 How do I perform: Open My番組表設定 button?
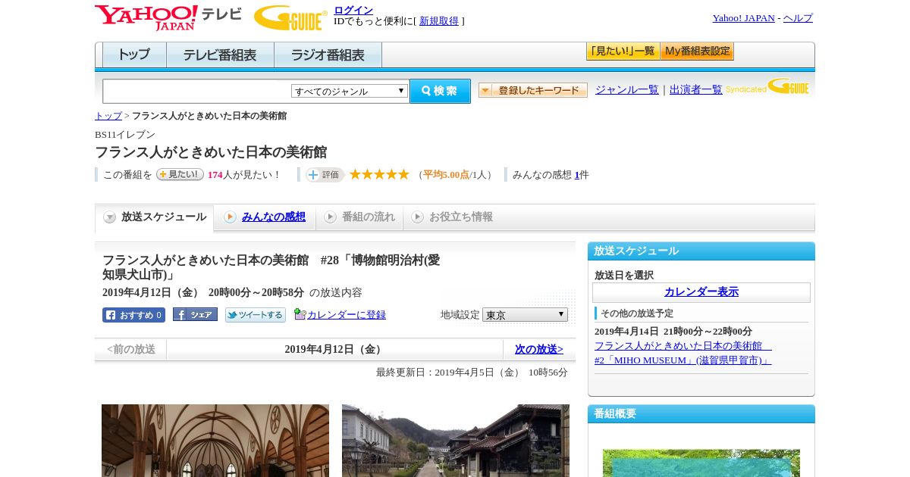[697, 51]
